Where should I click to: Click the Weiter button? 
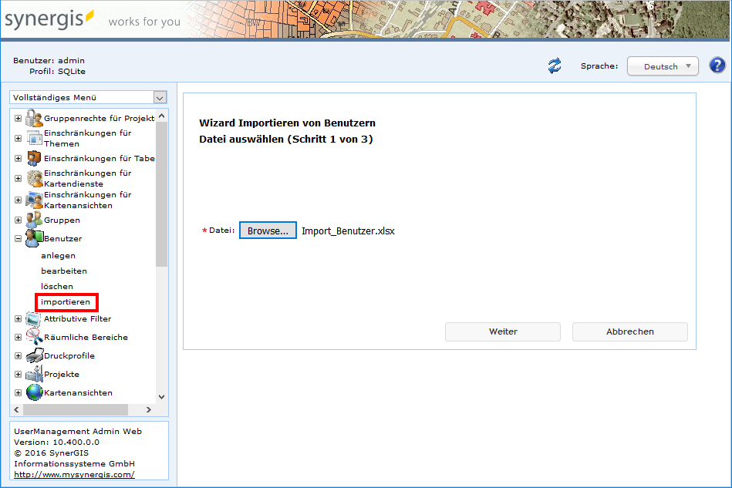[502, 332]
